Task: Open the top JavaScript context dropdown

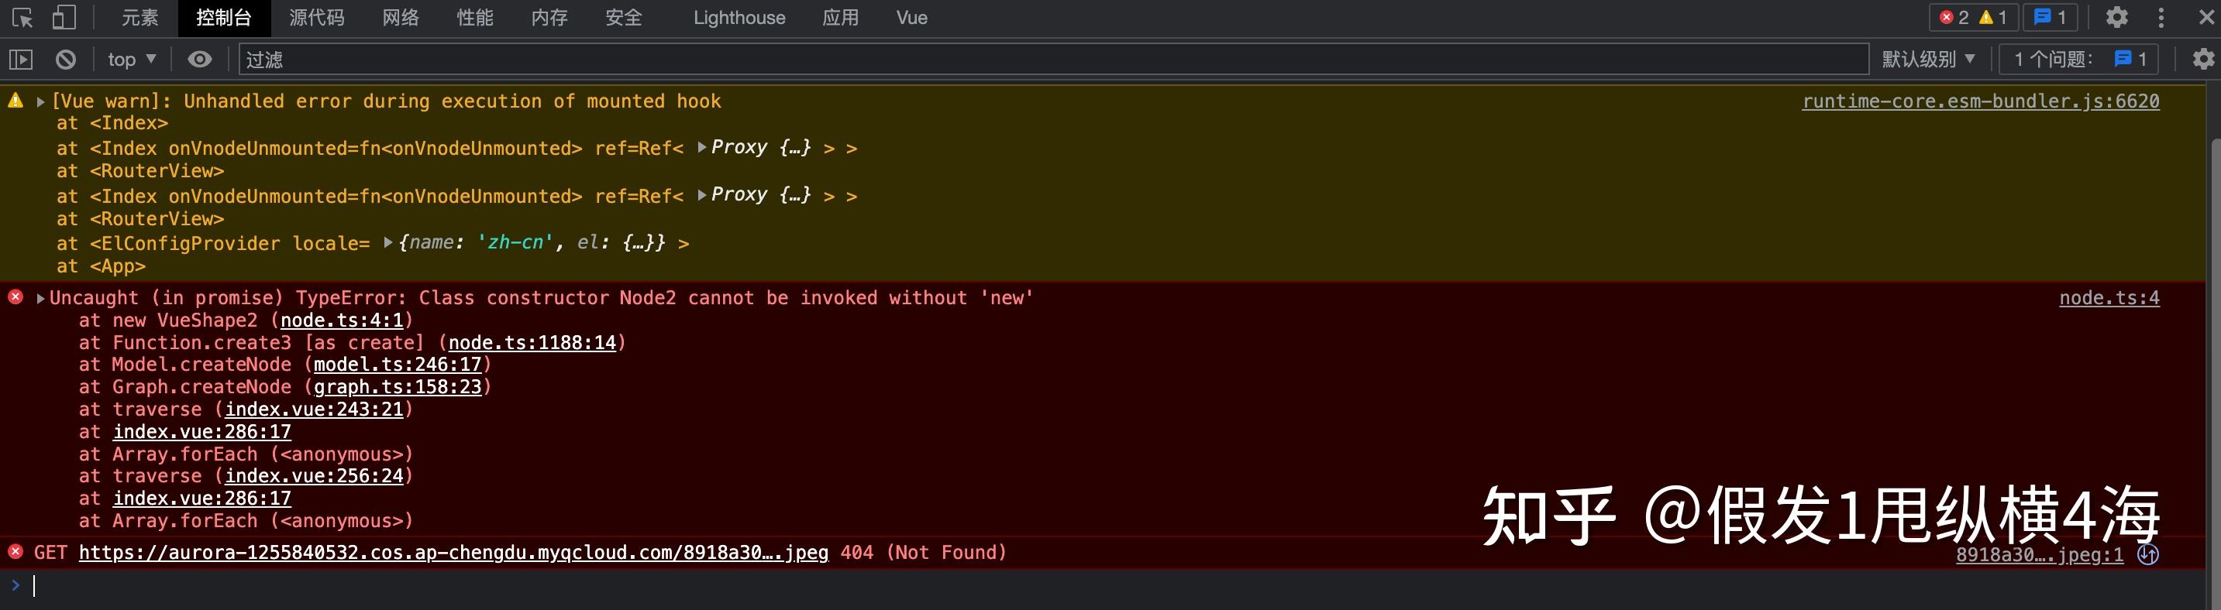Action: [131, 60]
